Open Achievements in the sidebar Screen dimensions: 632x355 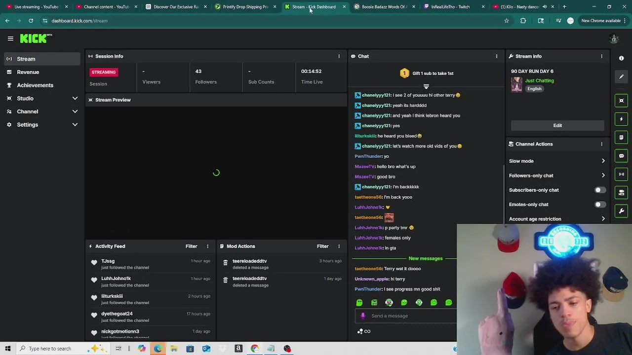[42, 85]
